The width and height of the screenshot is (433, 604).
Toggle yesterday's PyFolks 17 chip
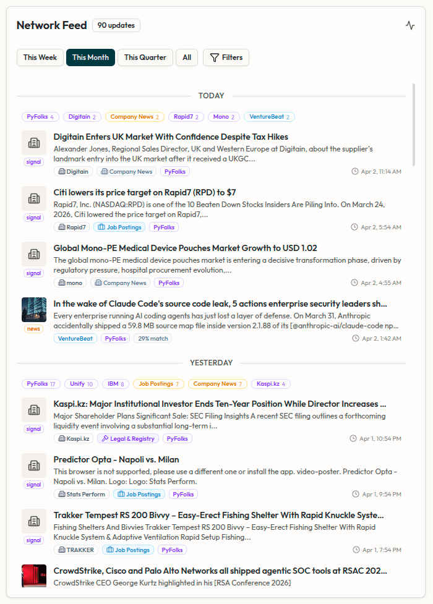click(x=41, y=384)
